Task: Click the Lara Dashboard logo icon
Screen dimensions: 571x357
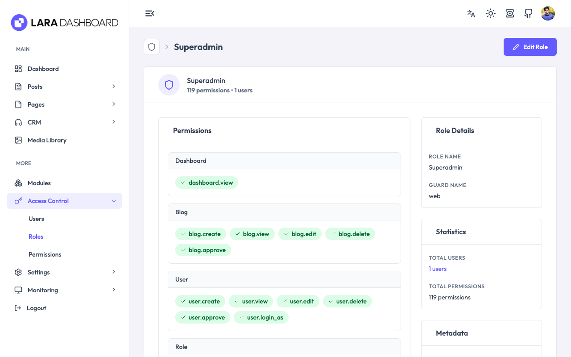Action: pyautogui.click(x=19, y=22)
